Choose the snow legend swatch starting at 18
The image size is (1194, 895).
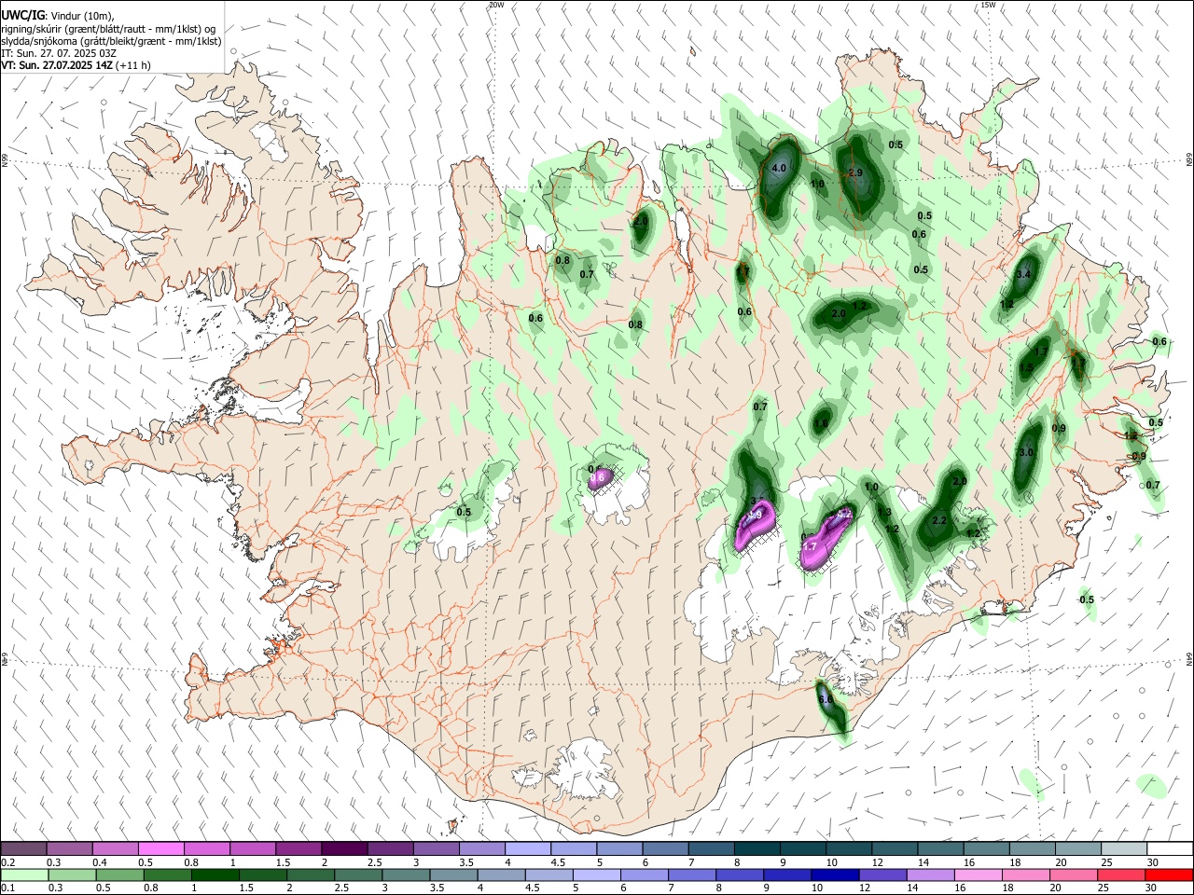1032,849
